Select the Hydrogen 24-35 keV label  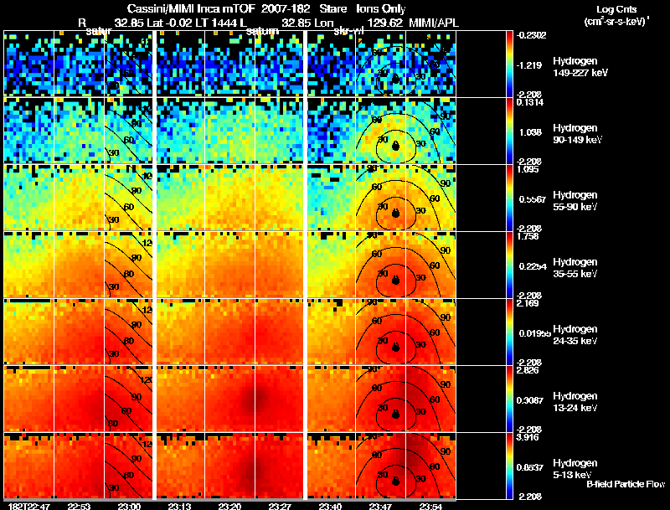coord(575,335)
